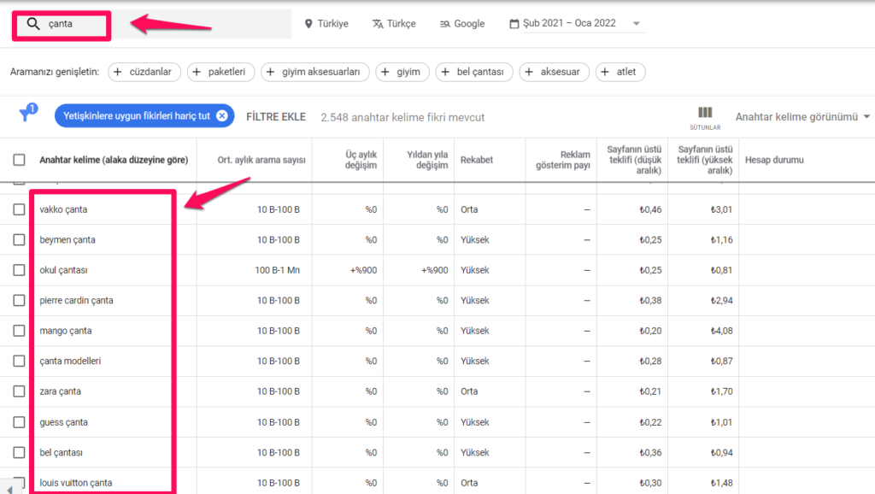This screenshot has width=875, height=494.
Task: Tick the okul çantası checkbox
Action: (19, 270)
